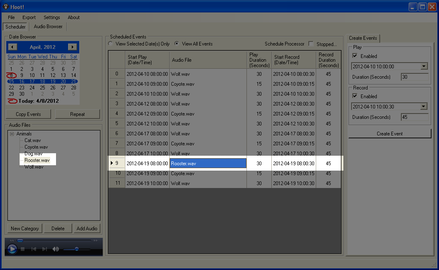Click the fast forward arrows in player
The image size is (439, 270).
point(96,241)
